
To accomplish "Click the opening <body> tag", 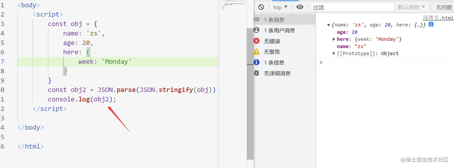I will (29, 5).
